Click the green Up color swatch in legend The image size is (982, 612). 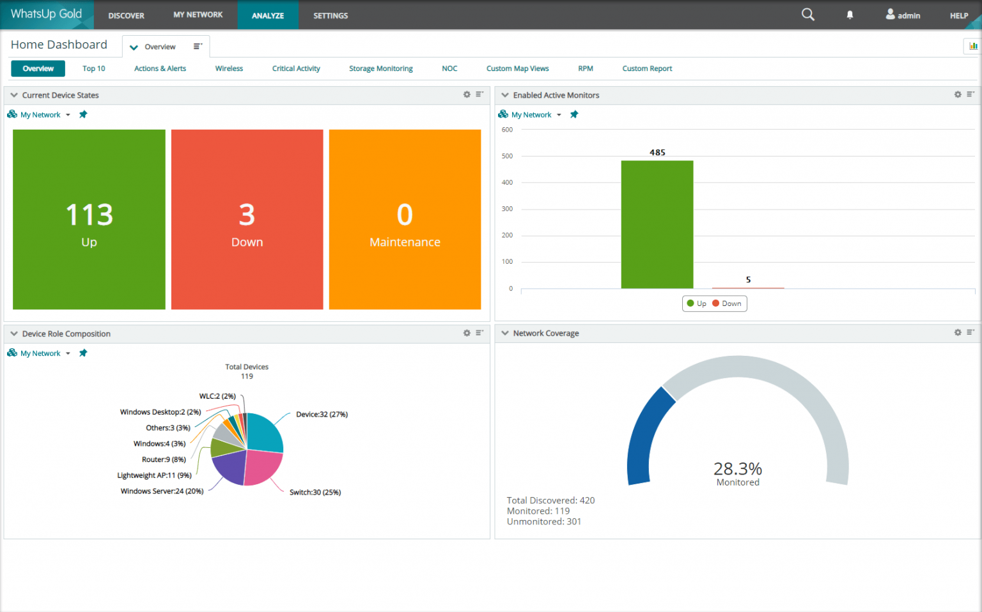point(690,303)
